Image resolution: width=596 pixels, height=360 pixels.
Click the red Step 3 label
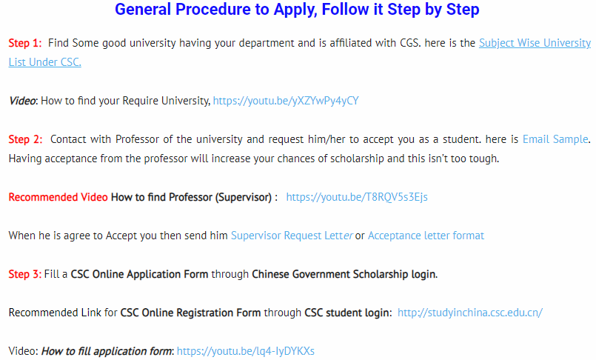pyautogui.click(x=25, y=274)
